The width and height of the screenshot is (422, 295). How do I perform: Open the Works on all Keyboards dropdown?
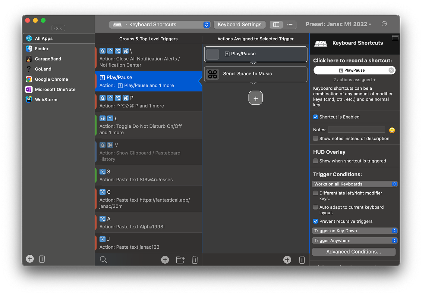(x=355, y=184)
